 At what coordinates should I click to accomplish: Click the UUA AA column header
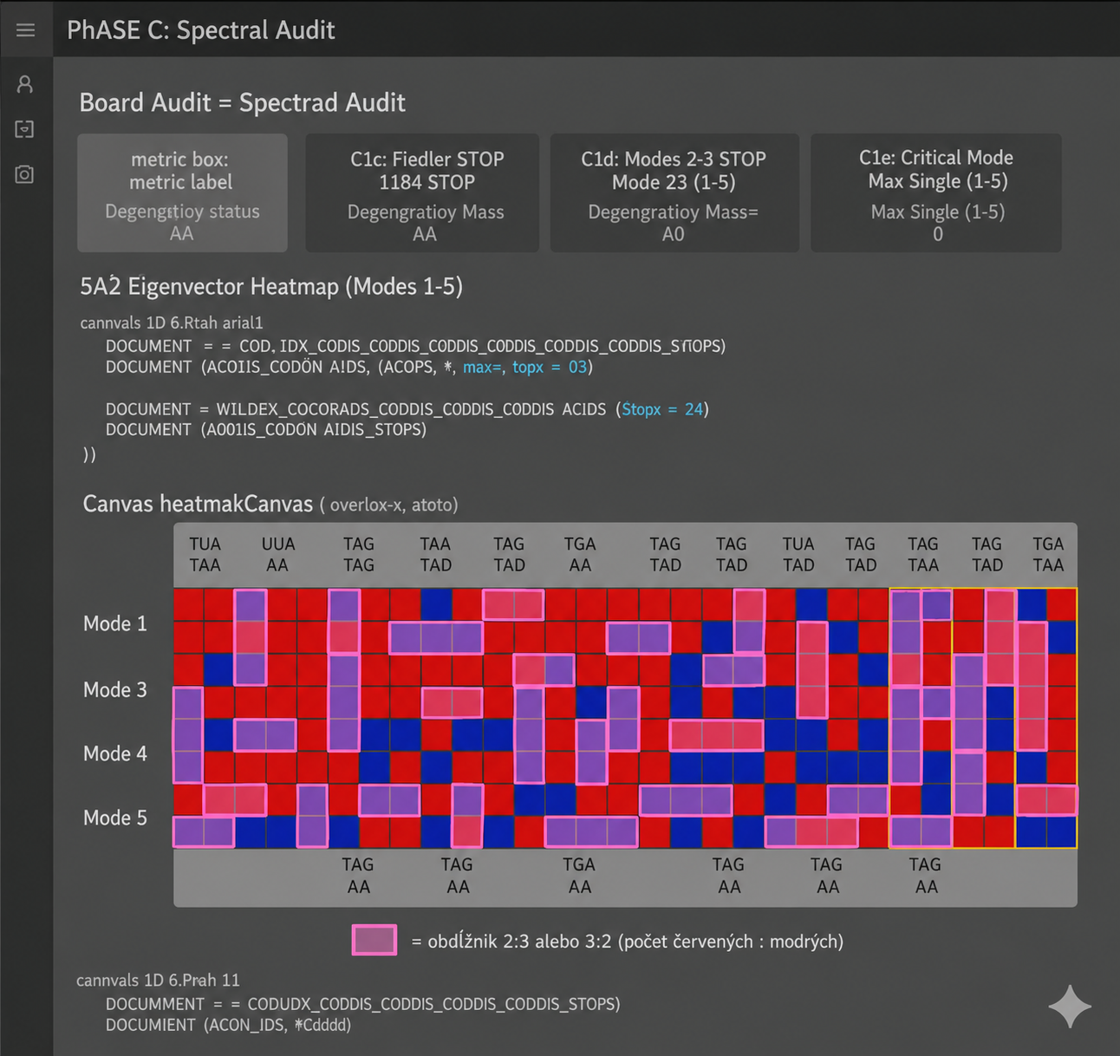click(x=278, y=555)
